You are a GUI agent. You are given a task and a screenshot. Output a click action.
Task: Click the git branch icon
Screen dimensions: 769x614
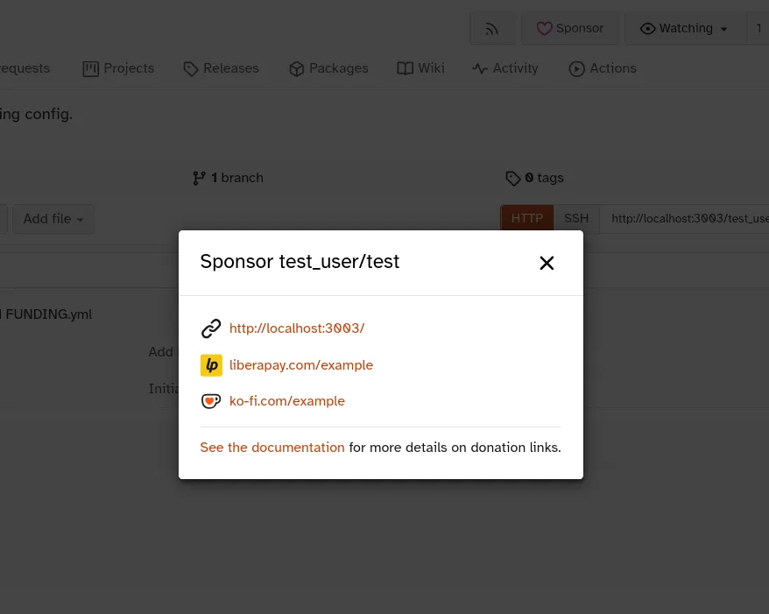point(199,178)
